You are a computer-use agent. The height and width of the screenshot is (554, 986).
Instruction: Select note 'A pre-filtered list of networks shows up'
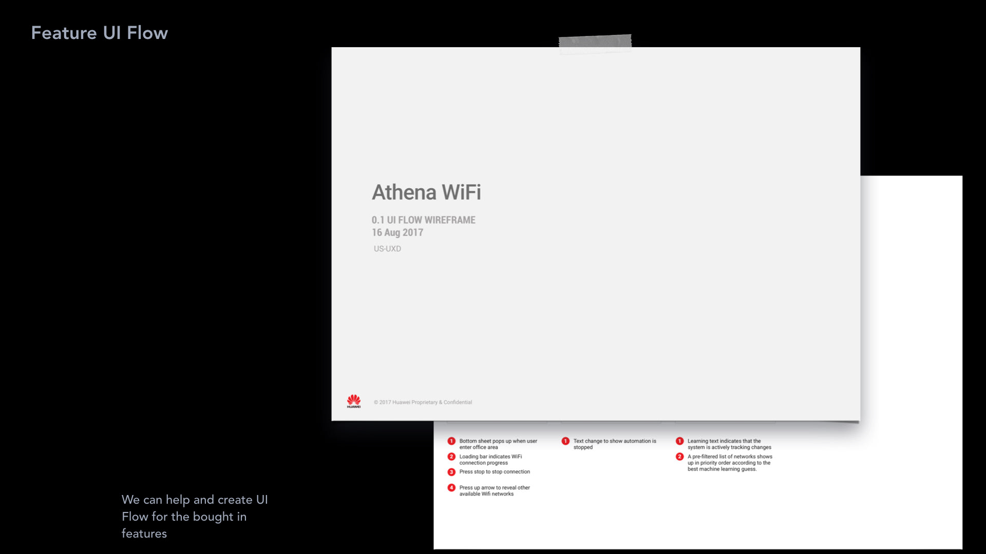tap(730, 463)
